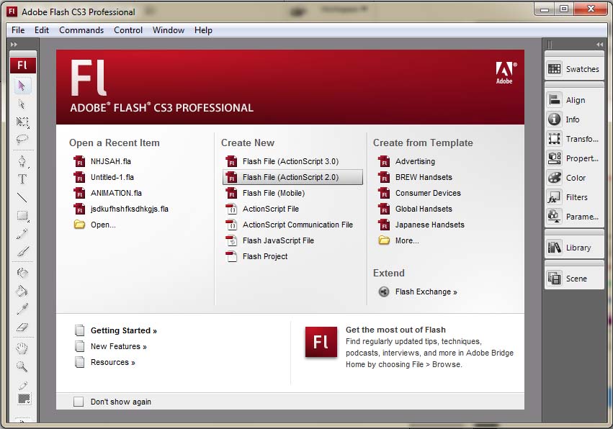Choose the Rectangle tool
This screenshot has height=429, width=613.
tap(22, 216)
